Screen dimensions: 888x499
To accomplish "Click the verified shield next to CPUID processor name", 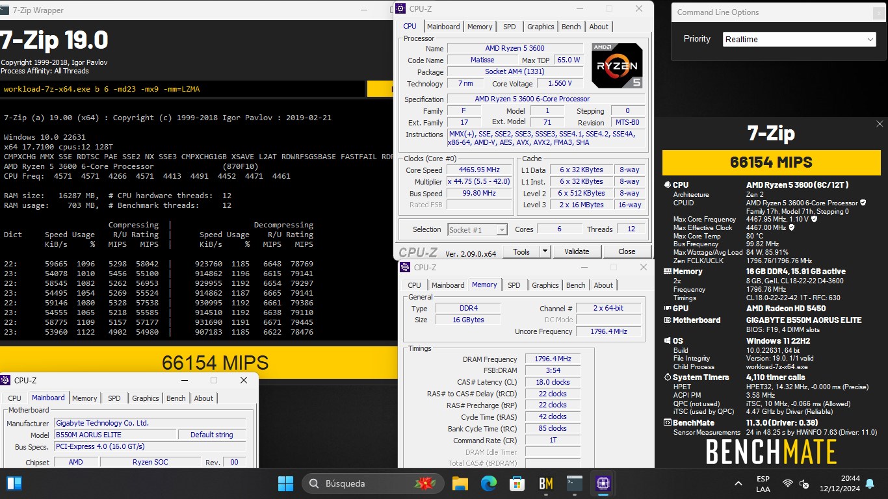I will 863,203.
